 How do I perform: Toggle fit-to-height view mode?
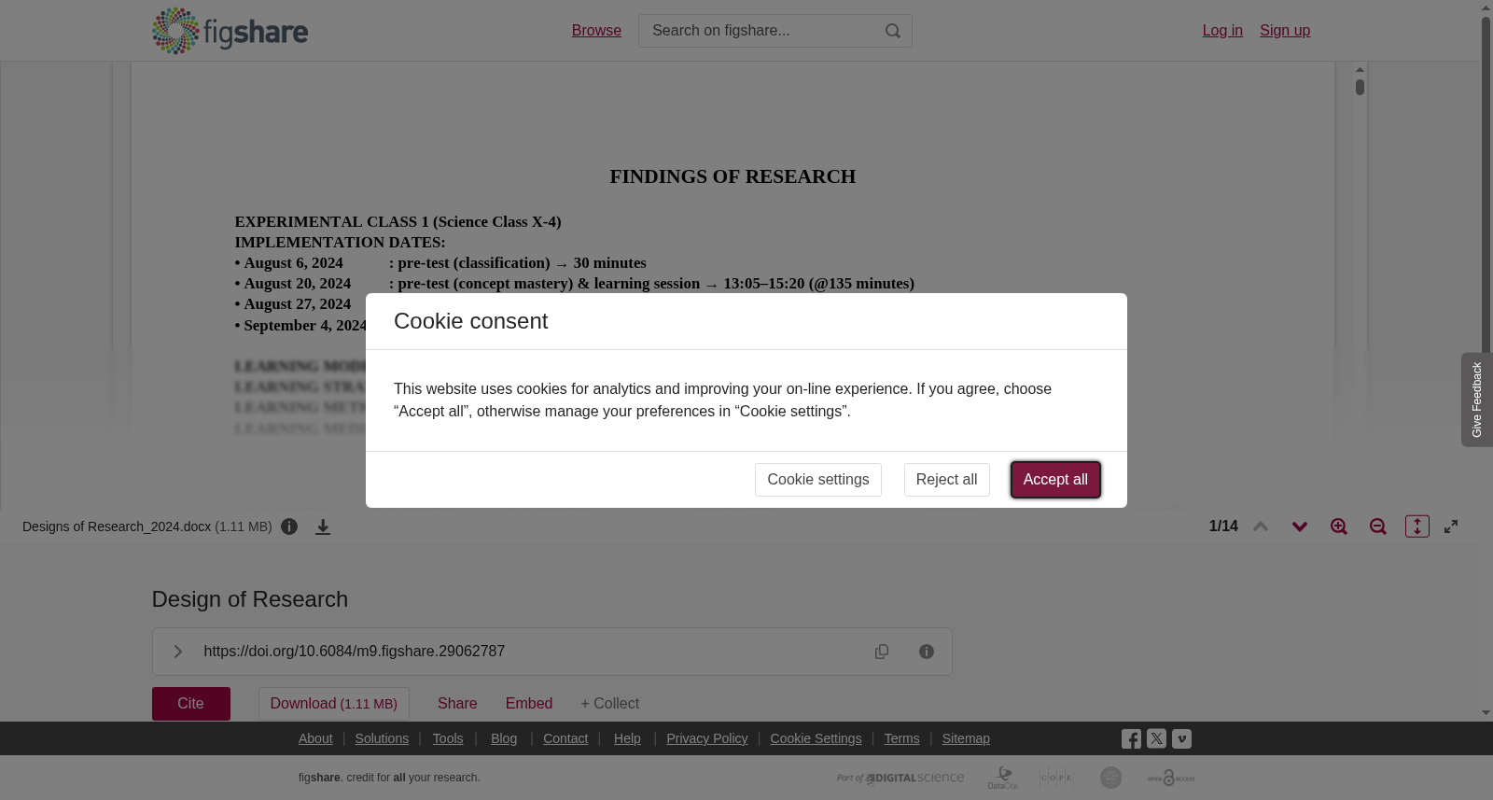point(1417,526)
